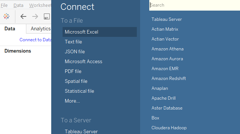This screenshot has width=240, height=134.
Task: Open More... file connection options
Action: 72,101
